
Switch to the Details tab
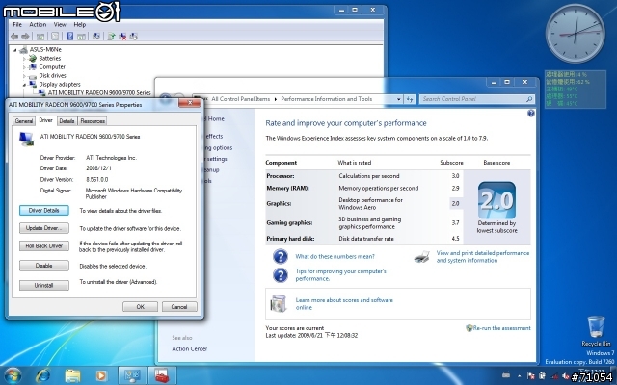tap(67, 121)
